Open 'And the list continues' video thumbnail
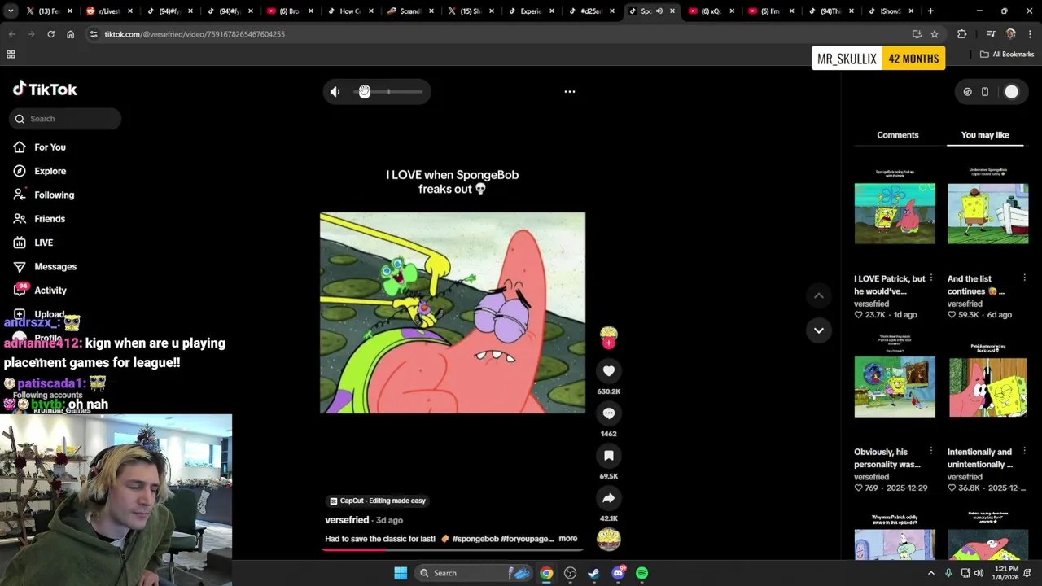The width and height of the screenshot is (1042, 586). click(987, 213)
